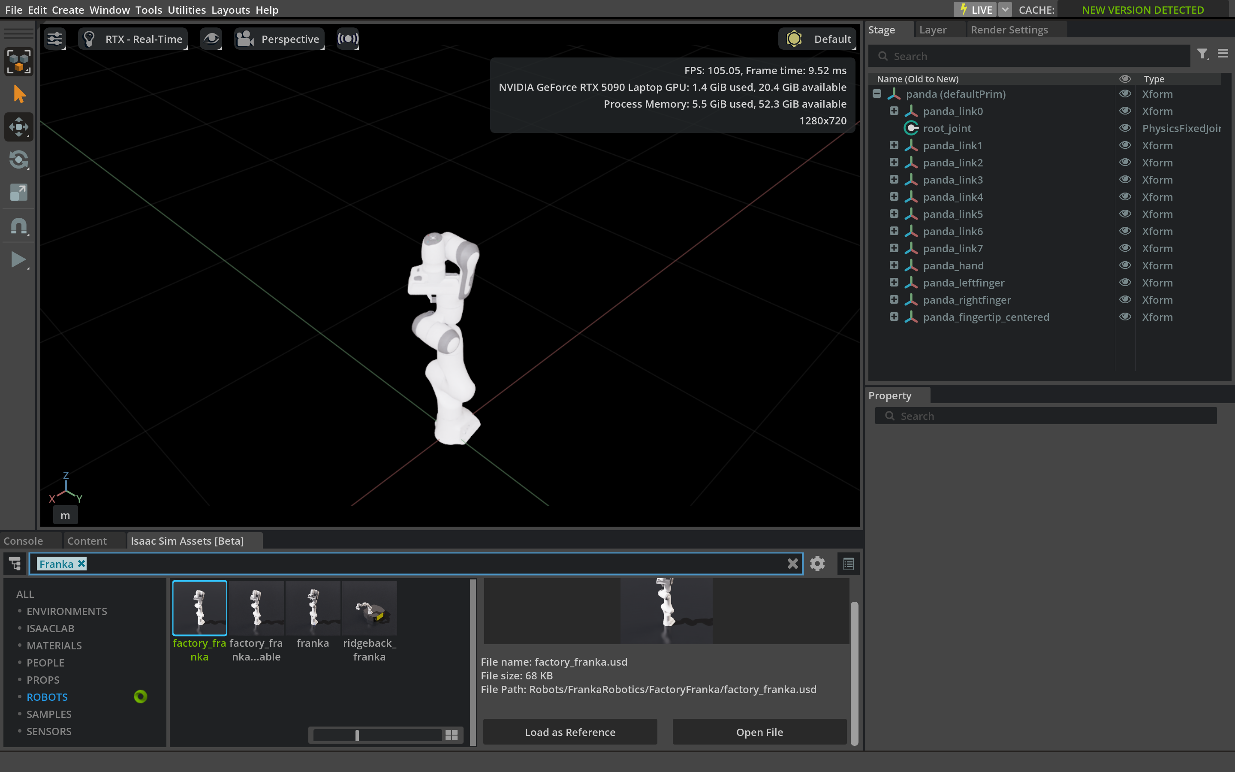Screen dimensions: 1235x772
Task: Click the Stage filter funnel icon
Action: tap(1202, 54)
